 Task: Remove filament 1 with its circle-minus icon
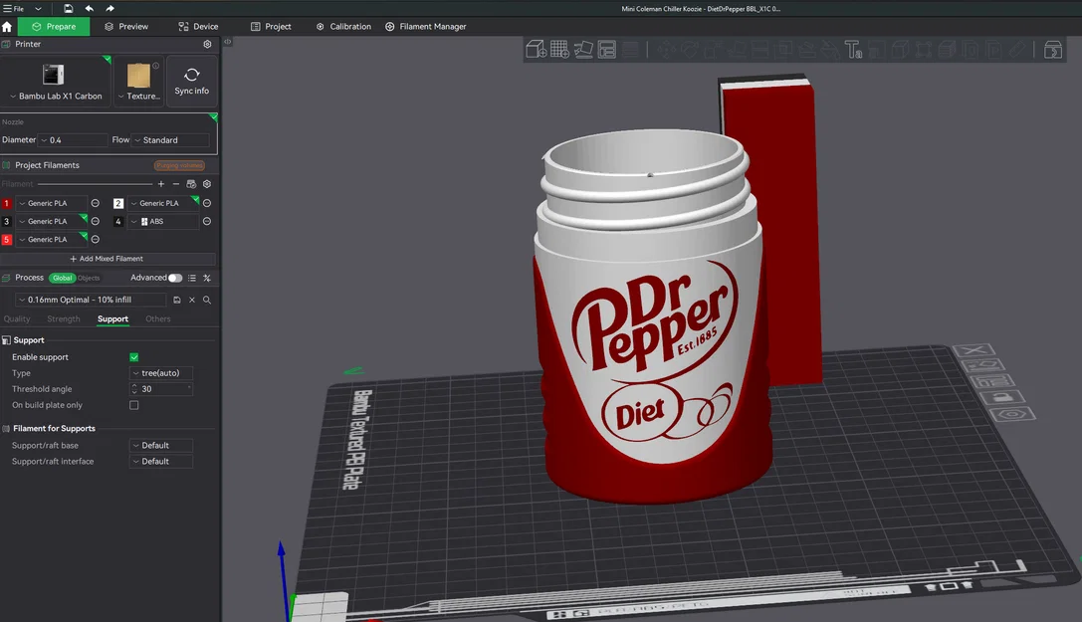(x=96, y=203)
